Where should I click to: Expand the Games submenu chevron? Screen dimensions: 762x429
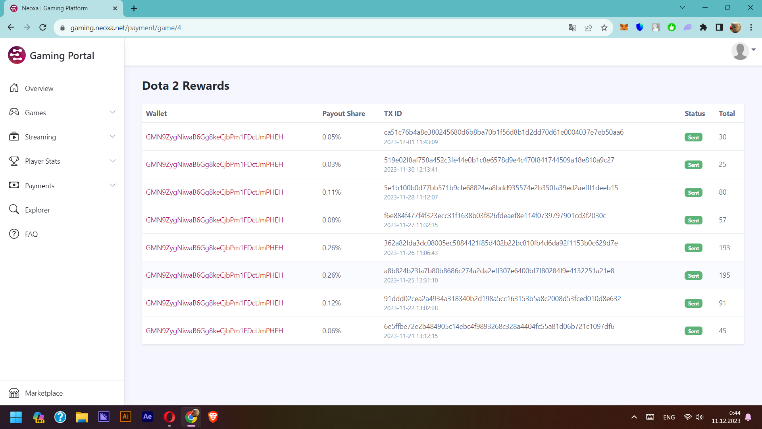click(113, 112)
